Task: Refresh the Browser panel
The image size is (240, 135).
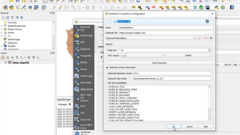Action: (7, 18)
